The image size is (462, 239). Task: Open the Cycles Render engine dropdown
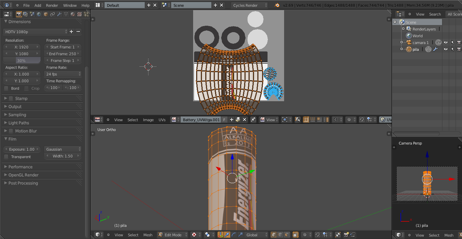[250, 5]
